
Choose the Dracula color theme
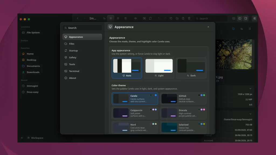183,113
